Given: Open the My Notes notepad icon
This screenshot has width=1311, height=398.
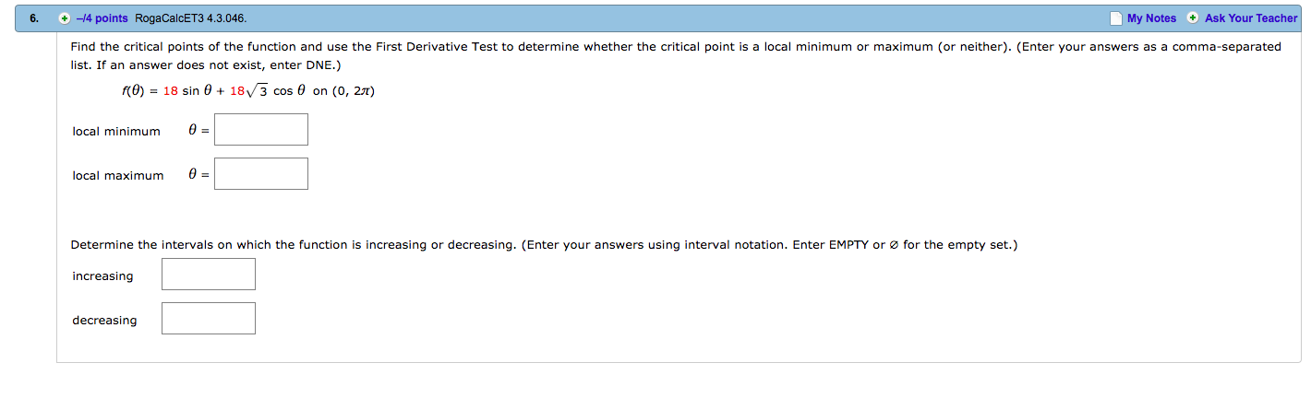Looking at the screenshot, I should click(x=1116, y=18).
